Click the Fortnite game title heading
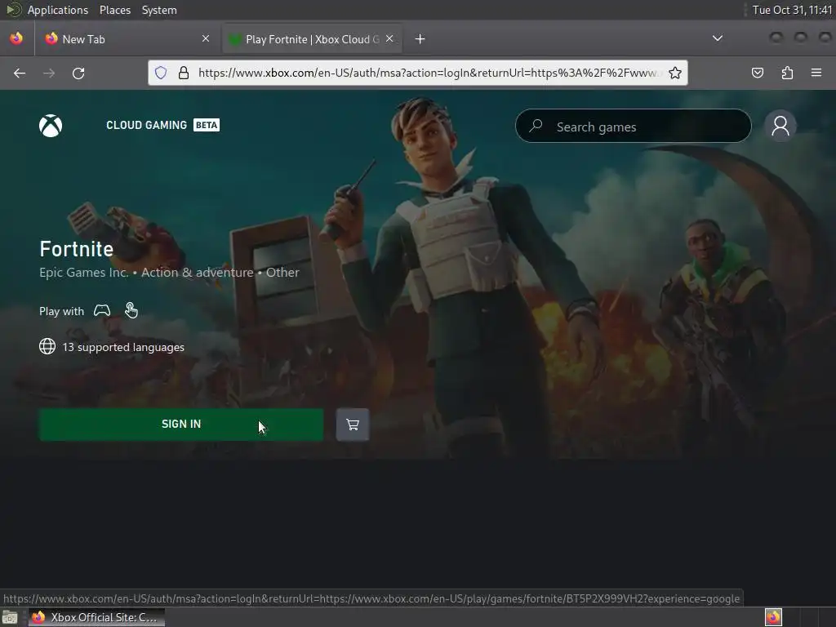Viewport: 836px width, 627px height. click(76, 249)
